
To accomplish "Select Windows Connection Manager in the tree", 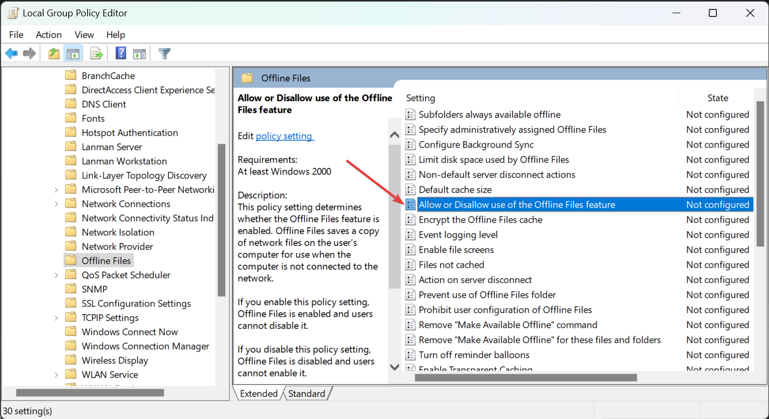I will 146,346.
